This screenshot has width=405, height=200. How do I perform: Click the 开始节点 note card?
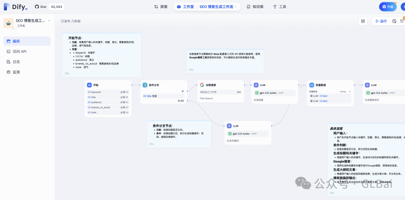coord(102,55)
